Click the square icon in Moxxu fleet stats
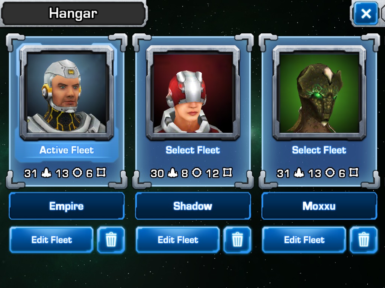385x288 pixels. [x=353, y=172]
